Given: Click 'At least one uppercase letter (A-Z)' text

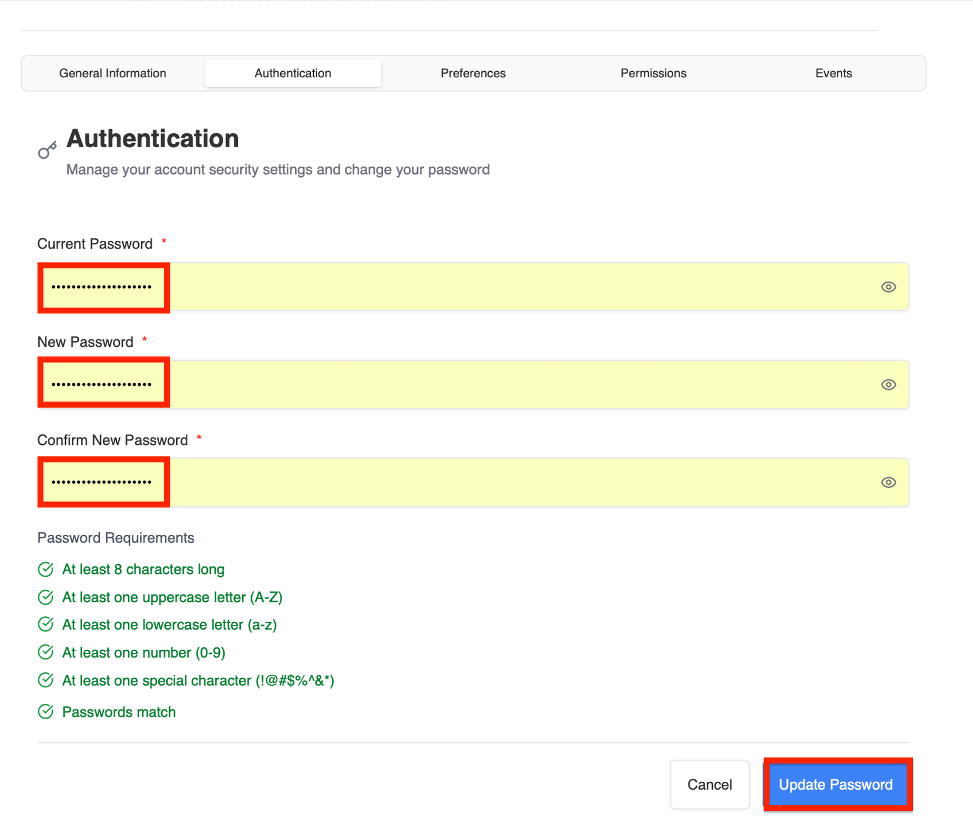Looking at the screenshot, I should [x=173, y=597].
